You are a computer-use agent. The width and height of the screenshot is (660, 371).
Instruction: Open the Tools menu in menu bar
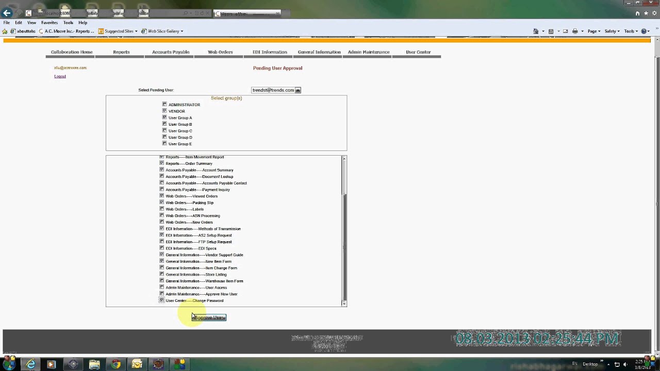coord(68,23)
